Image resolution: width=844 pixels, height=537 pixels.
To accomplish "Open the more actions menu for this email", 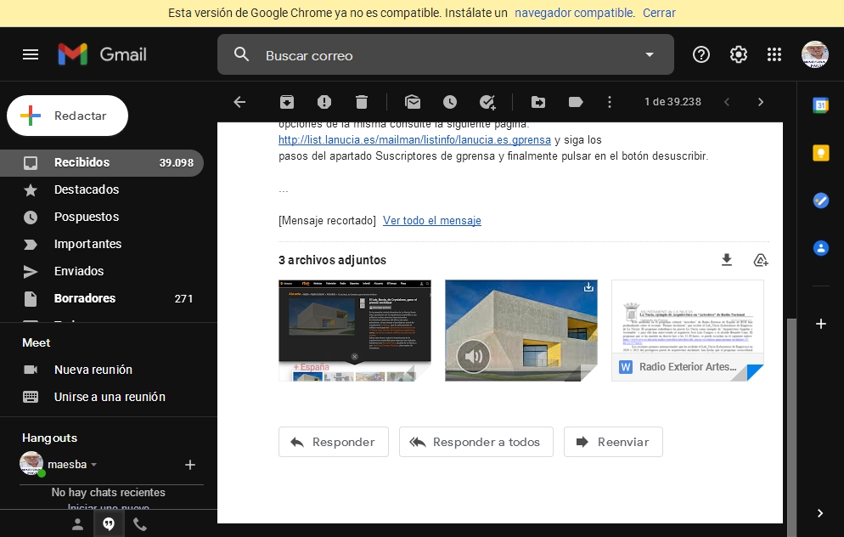I will point(610,101).
